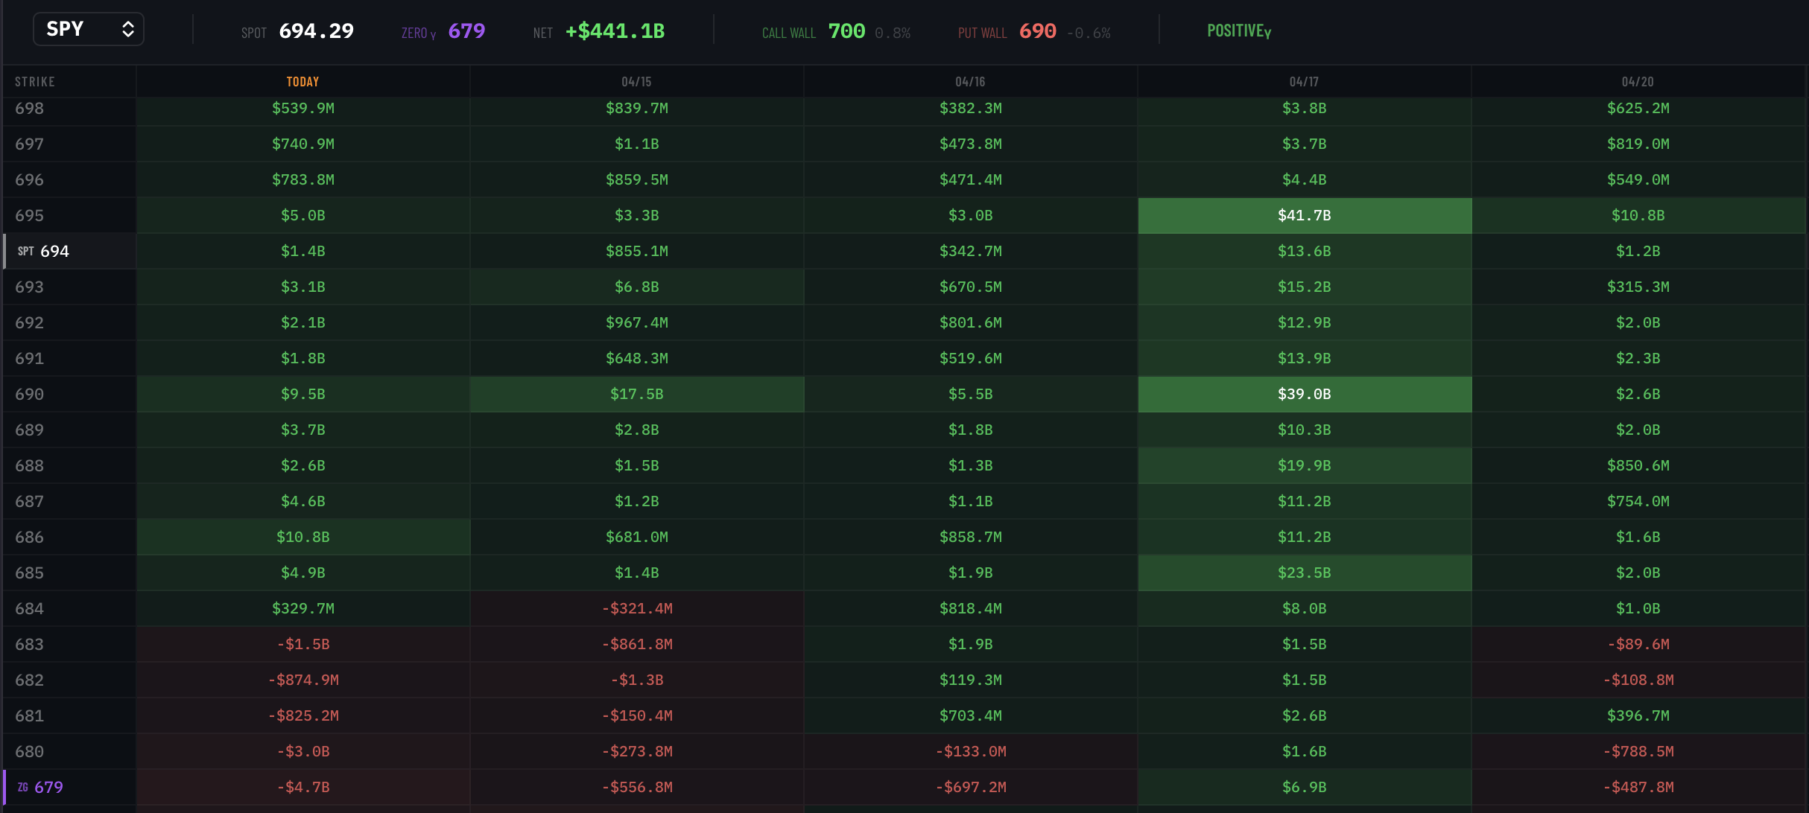
Task: Expand the ticker dropdown to change symbols
Action: tap(87, 29)
